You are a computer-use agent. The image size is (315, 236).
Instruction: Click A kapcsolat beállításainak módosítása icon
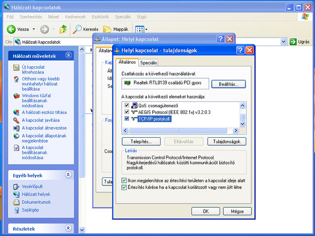click(16, 147)
